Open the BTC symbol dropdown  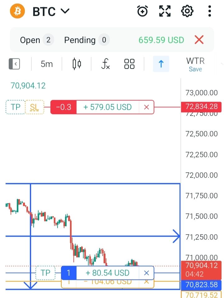pos(51,12)
